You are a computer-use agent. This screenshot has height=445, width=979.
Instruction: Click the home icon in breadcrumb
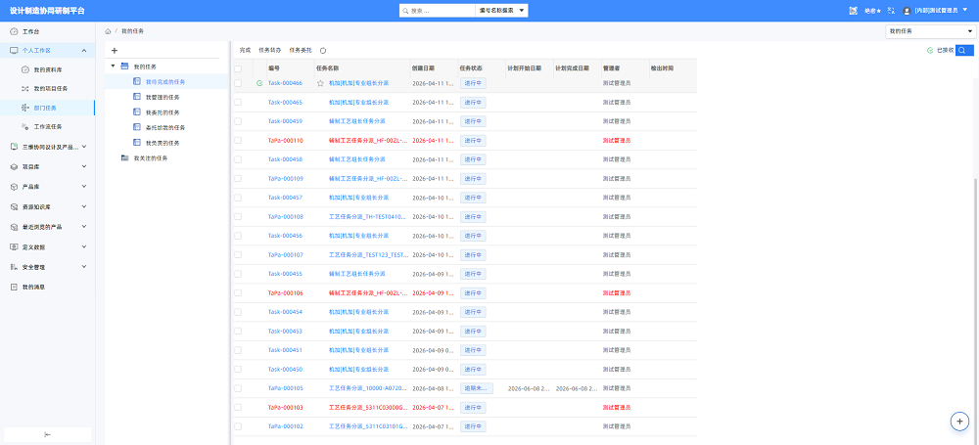tap(108, 30)
